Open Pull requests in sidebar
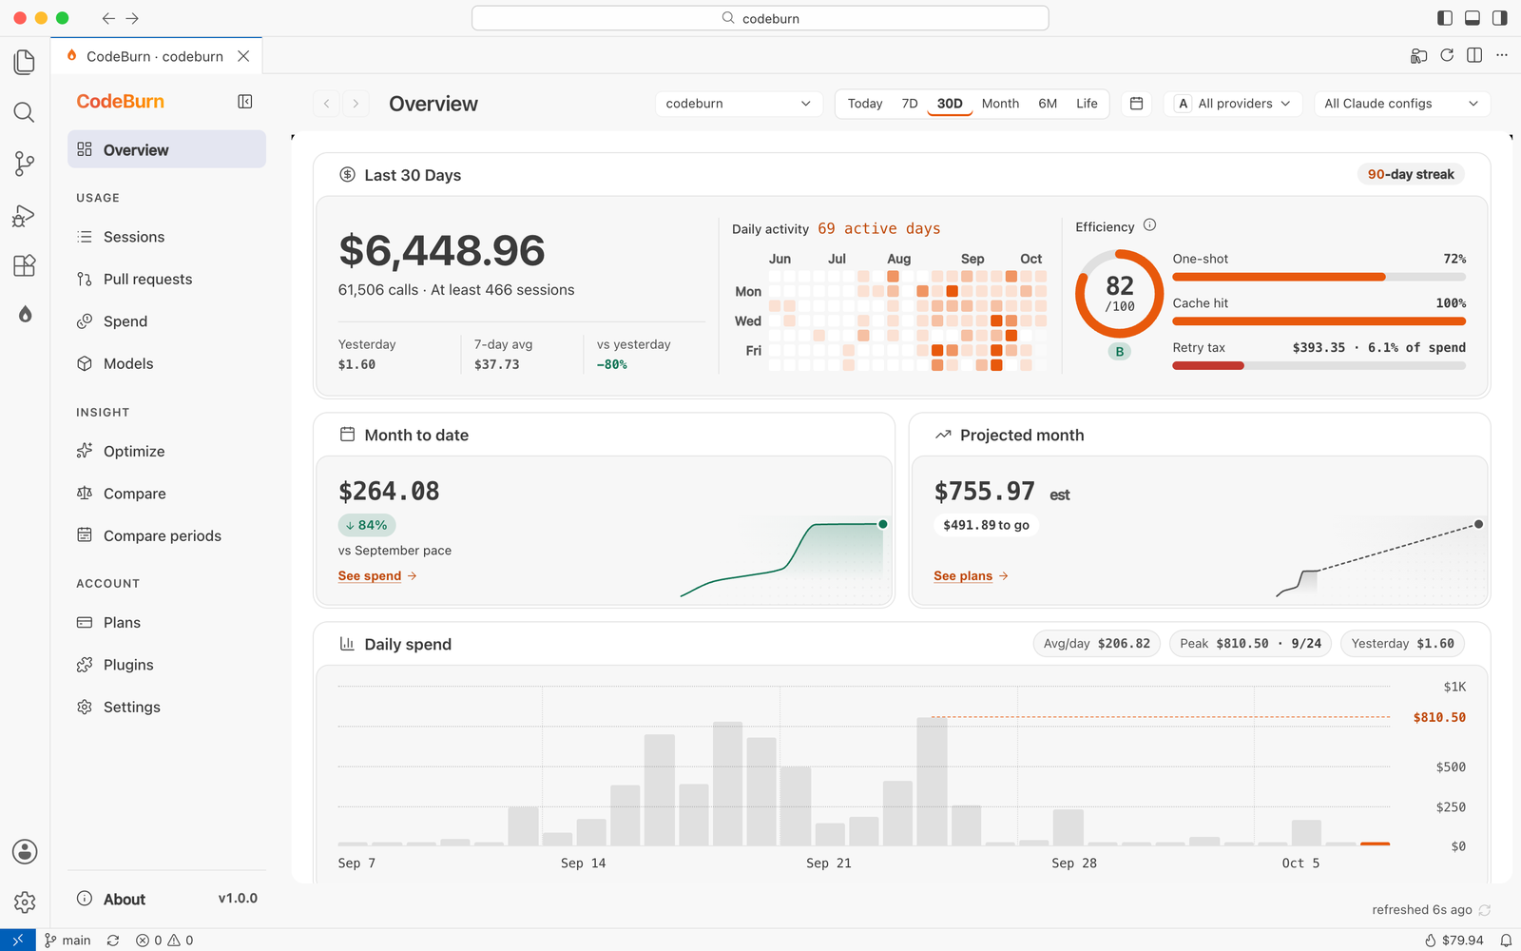 (x=166, y=279)
